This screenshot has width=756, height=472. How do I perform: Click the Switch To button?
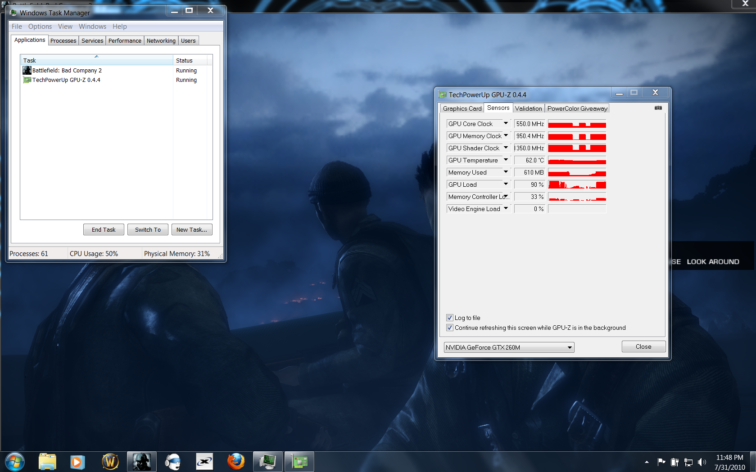[x=148, y=229]
